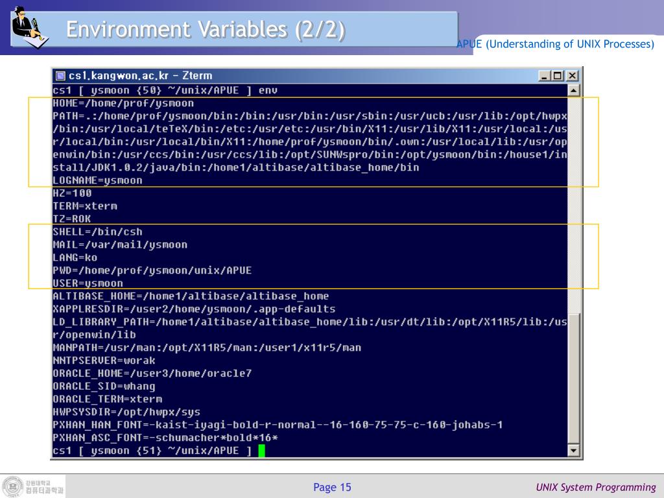
Task: Click the 'LD_LIBRARY_PATH=' line
Action: tap(309, 322)
